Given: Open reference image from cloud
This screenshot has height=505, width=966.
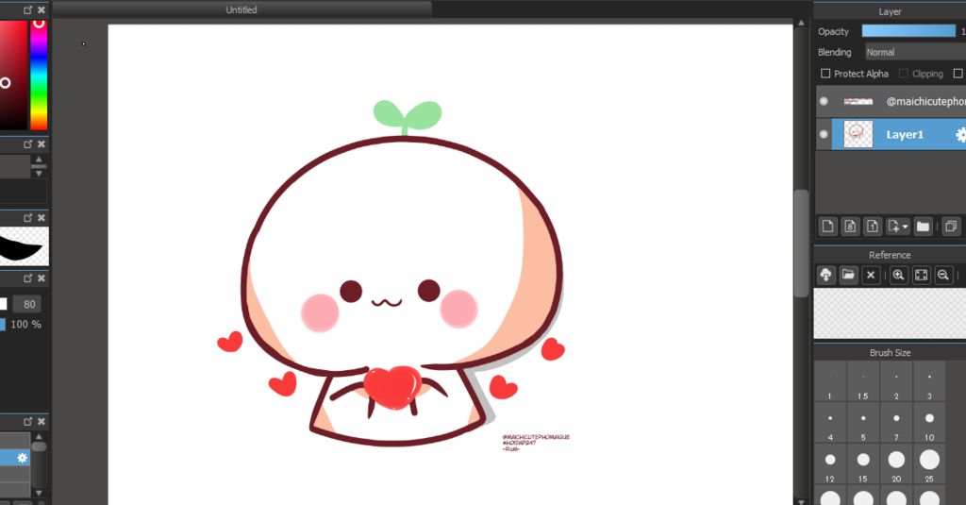Looking at the screenshot, I should point(826,275).
